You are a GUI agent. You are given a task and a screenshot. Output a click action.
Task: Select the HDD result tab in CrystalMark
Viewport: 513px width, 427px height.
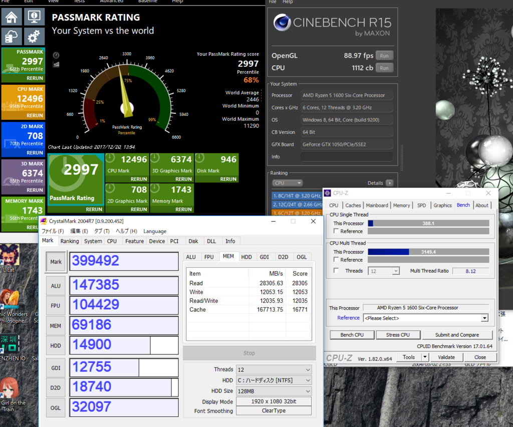246,257
